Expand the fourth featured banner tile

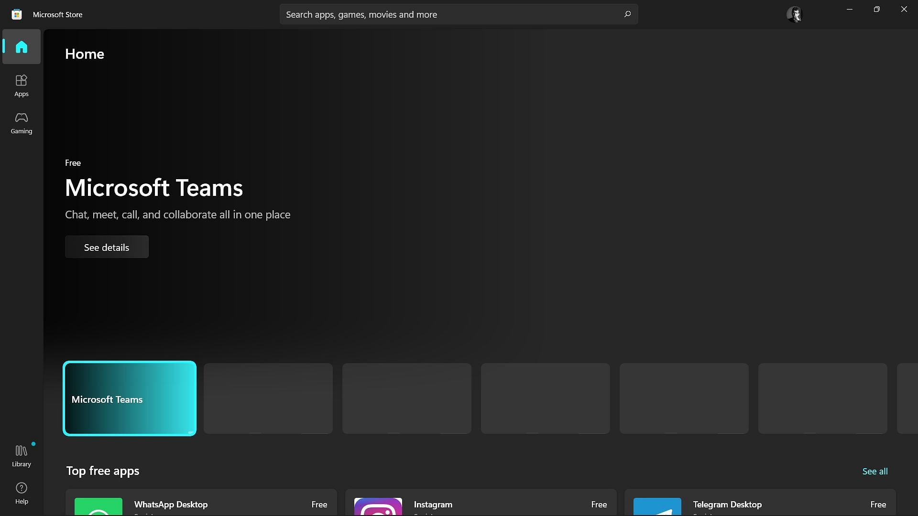click(x=546, y=398)
